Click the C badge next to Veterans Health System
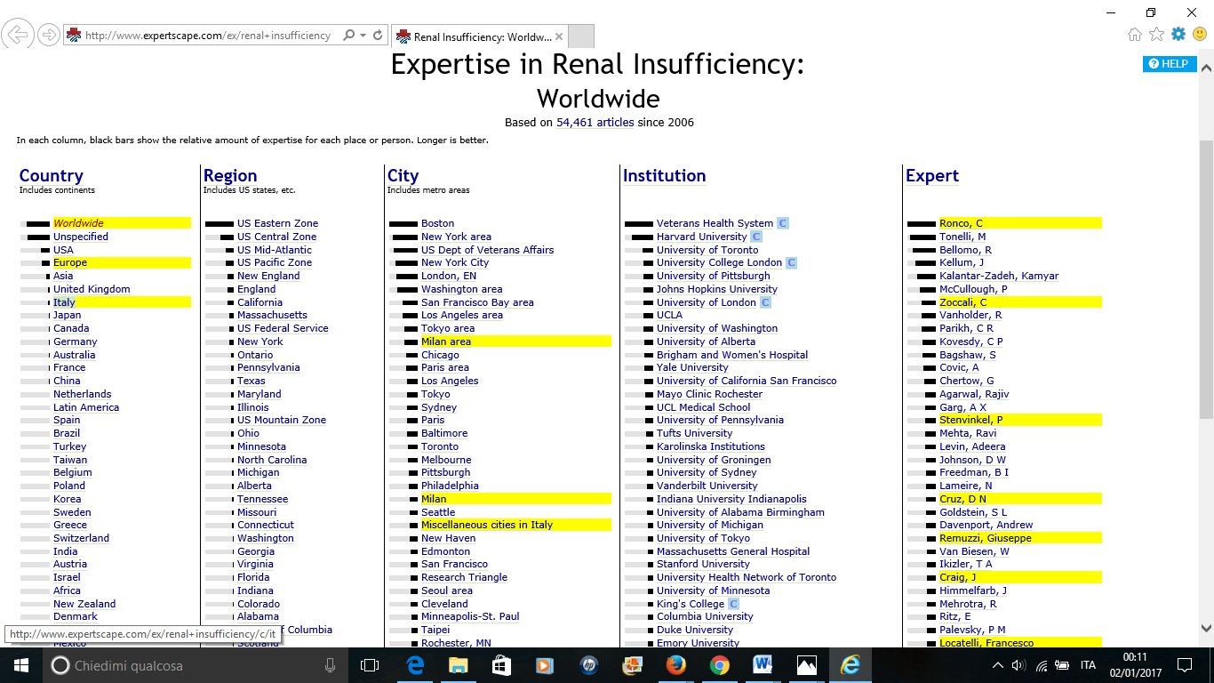Image resolution: width=1214 pixels, height=683 pixels. pos(783,223)
